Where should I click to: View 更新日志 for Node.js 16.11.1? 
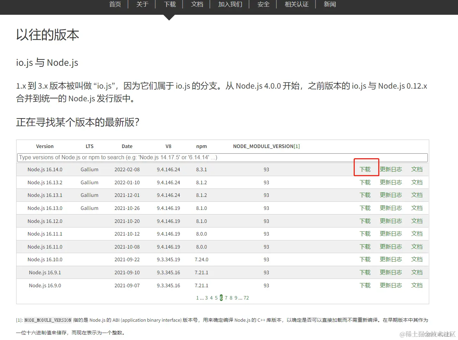pyautogui.click(x=391, y=234)
